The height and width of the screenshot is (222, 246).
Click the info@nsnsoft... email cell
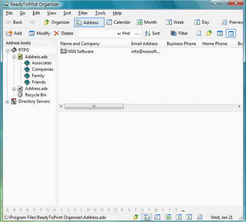point(145,51)
